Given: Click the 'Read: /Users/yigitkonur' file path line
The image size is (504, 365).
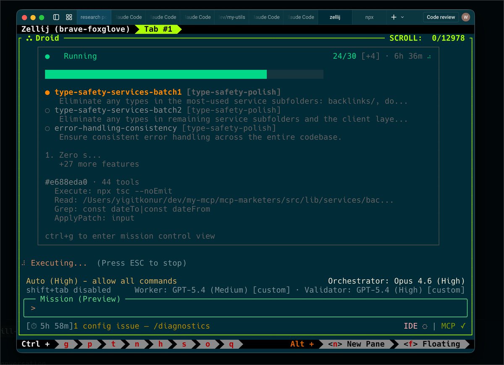Looking at the screenshot, I should pos(224,200).
